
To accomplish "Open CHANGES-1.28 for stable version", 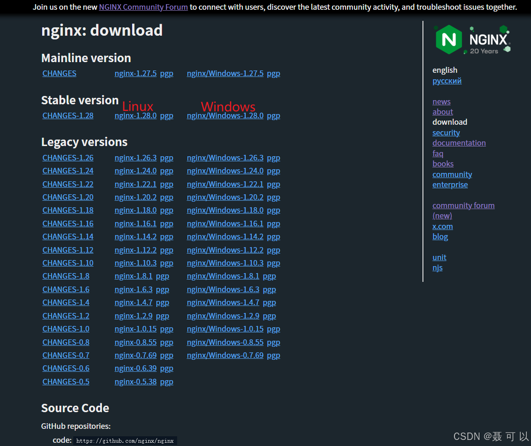I will 68,115.
